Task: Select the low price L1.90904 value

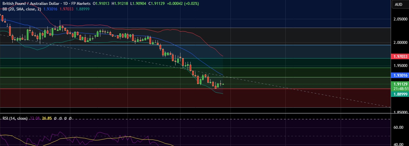Action: point(139,3)
